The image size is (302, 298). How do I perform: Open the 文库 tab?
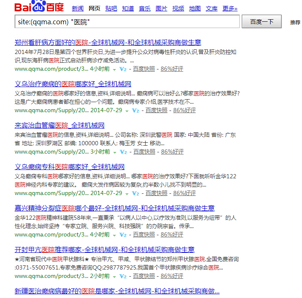pyautogui.click(x=212, y=8)
